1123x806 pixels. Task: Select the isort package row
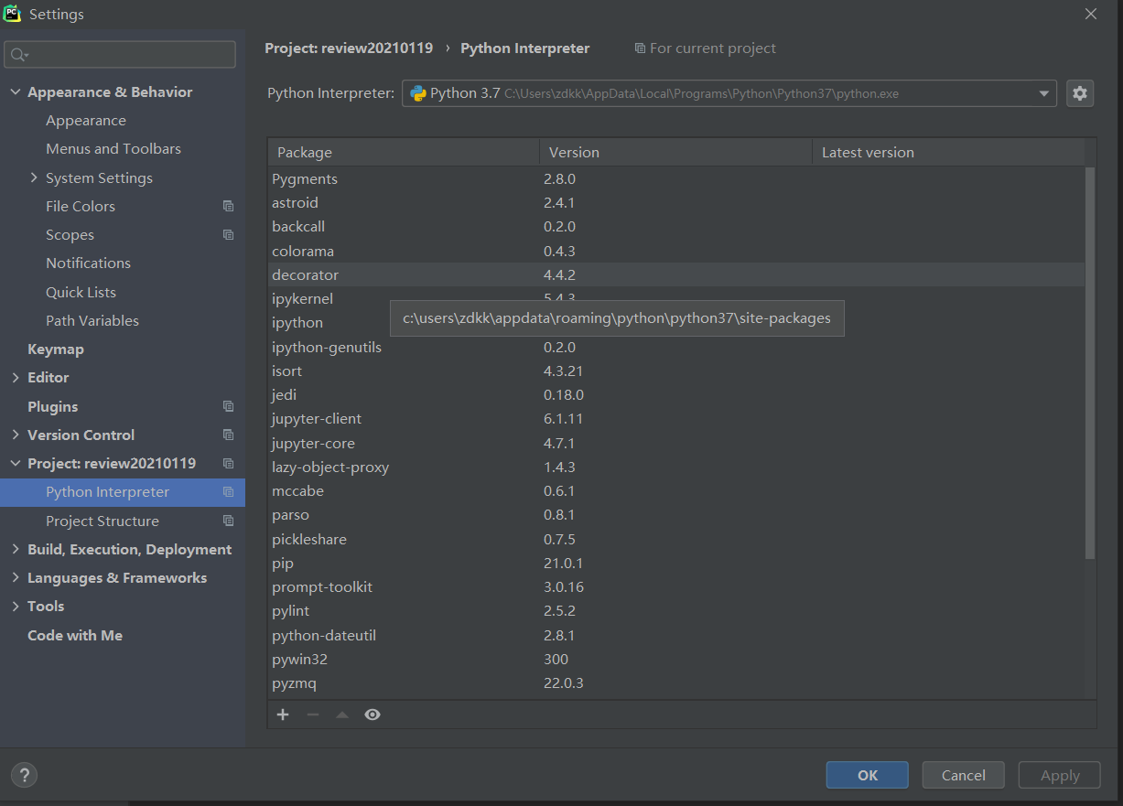click(x=676, y=371)
